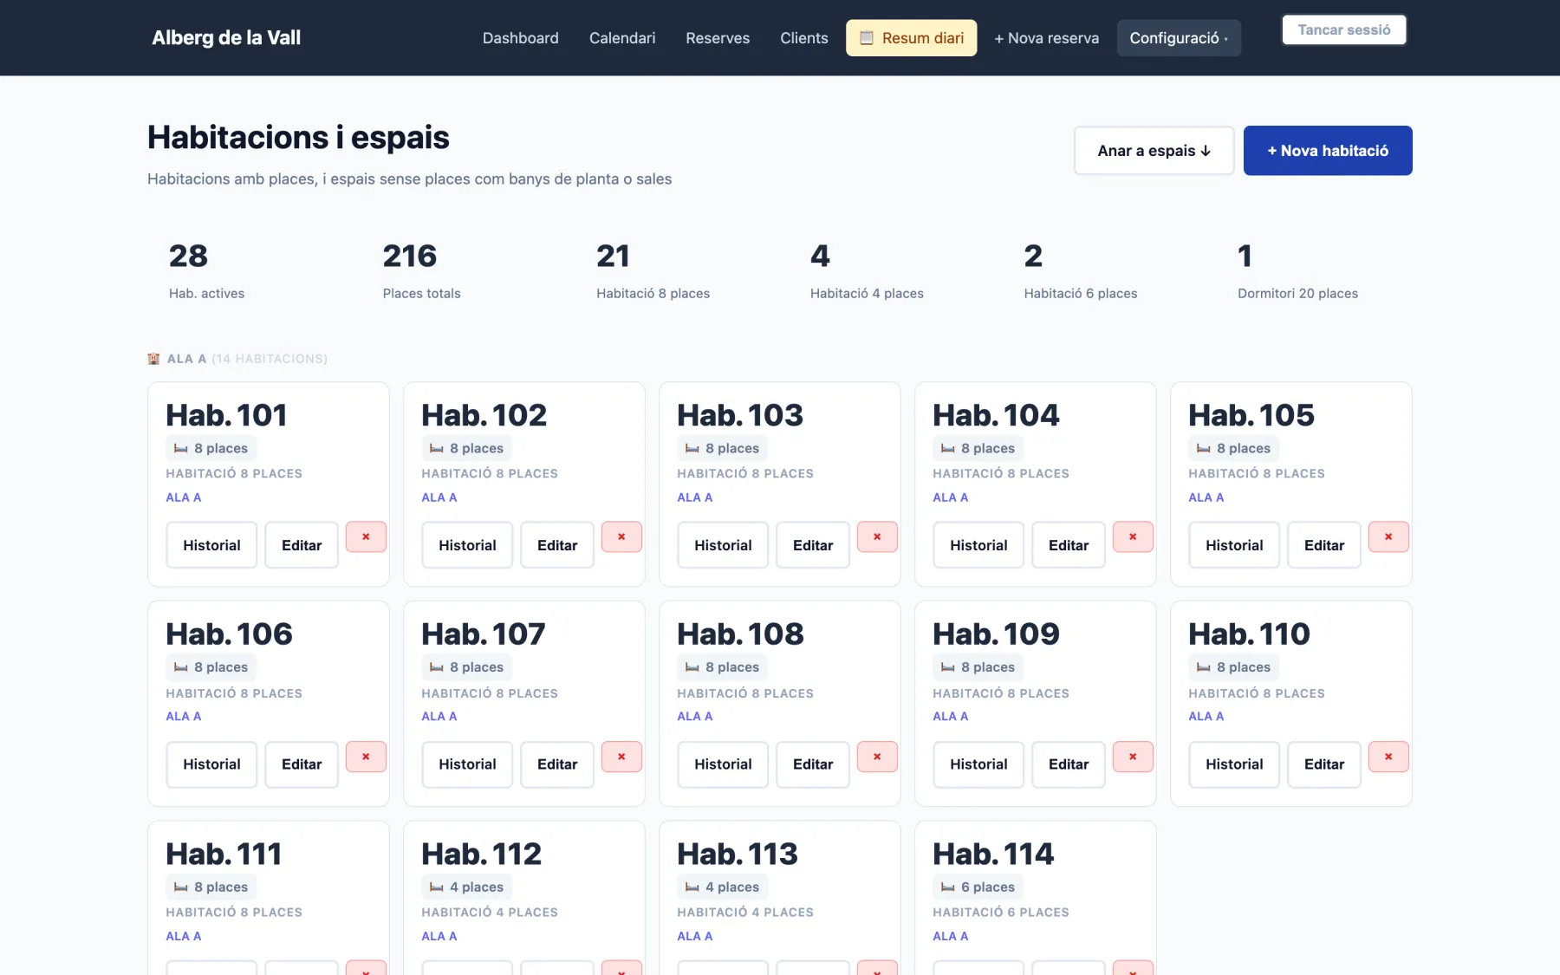Image resolution: width=1560 pixels, height=975 pixels.
Task: View Historial for Hab. 109
Action: pyautogui.click(x=978, y=764)
